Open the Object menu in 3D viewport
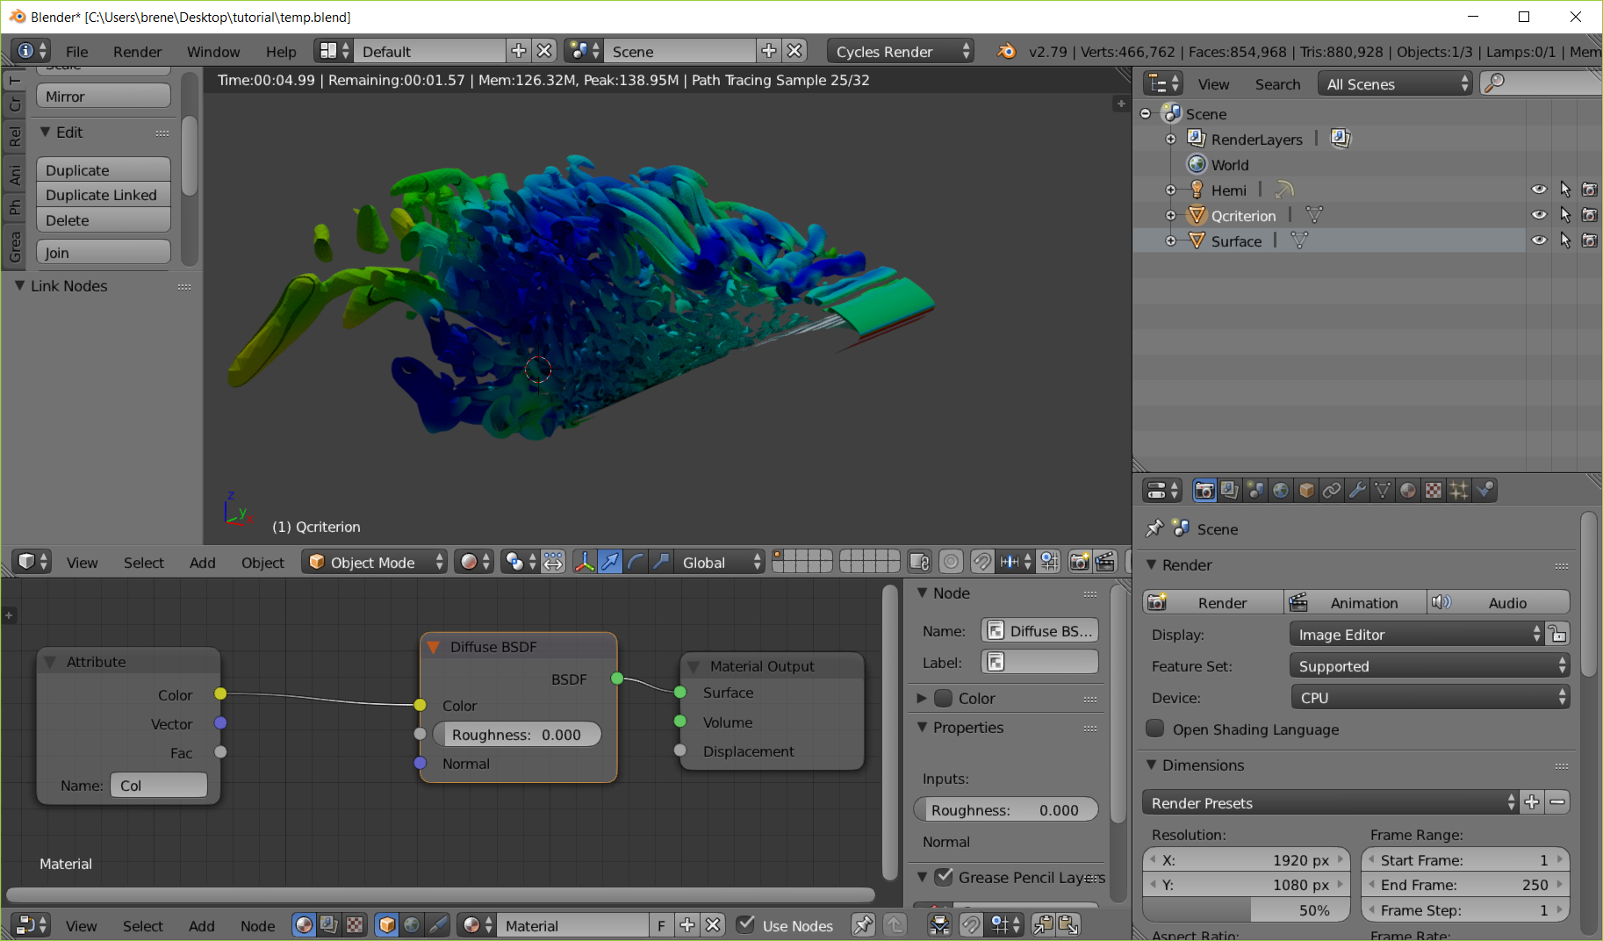 coord(262,562)
